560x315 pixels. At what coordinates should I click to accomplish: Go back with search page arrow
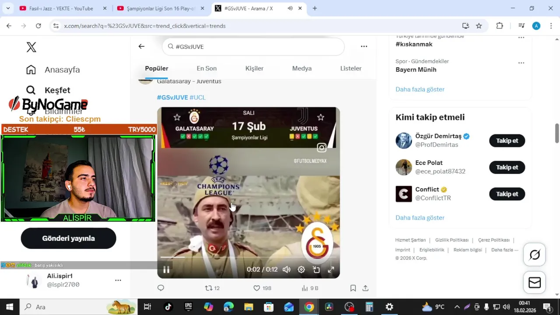[141, 46]
